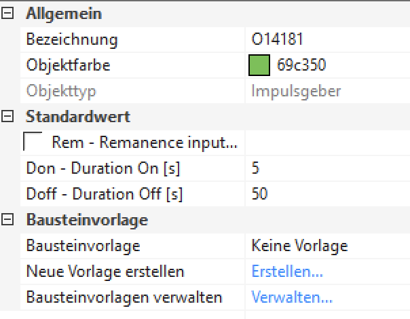
Task: Click the Bausteinvorlagen verwalten label
Action: pos(124,297)
